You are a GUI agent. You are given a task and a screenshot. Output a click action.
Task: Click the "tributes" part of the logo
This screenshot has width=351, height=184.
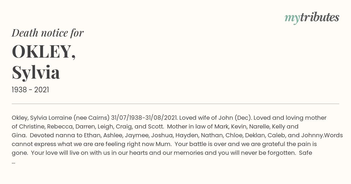tap(320, 18)
